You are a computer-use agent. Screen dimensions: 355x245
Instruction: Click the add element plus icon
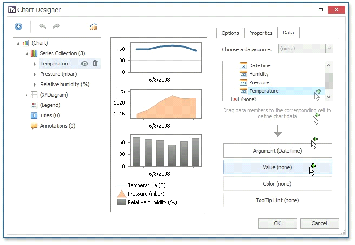(18, 27)
